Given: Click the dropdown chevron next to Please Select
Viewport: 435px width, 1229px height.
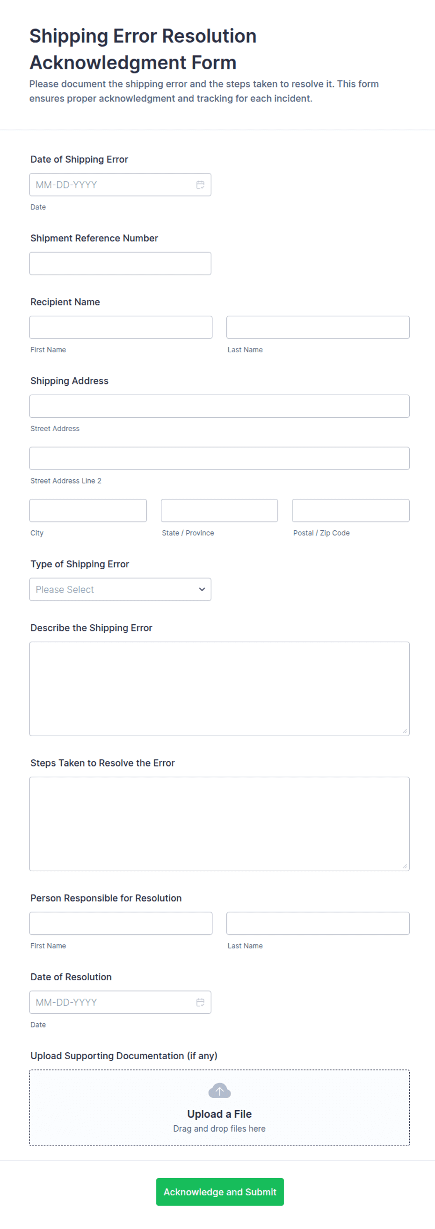Looking at the screenshot, I should (202, 589).
